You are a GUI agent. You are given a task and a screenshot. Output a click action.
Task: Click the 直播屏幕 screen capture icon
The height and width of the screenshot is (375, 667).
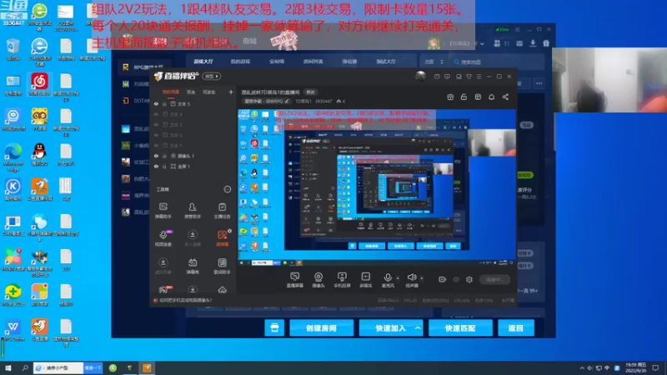coord(294,279)
